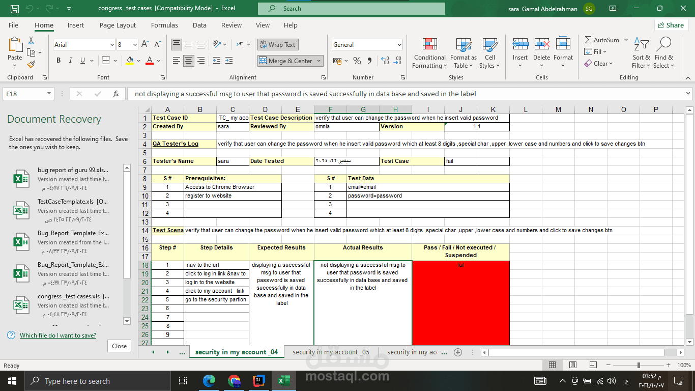The width and height of the screenshot is (695, 391).
Task: Toggle Wrap Text
Action: click(278, 45)
